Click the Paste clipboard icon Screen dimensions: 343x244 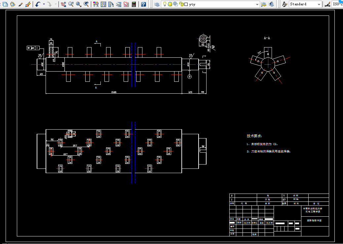click(13, 4)
